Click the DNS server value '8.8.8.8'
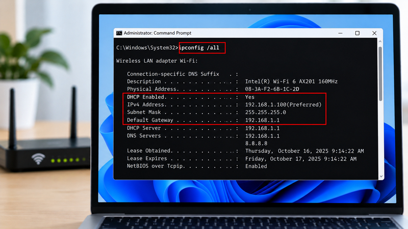This screenshot has height=229, width=408. (x=256, y=144)
